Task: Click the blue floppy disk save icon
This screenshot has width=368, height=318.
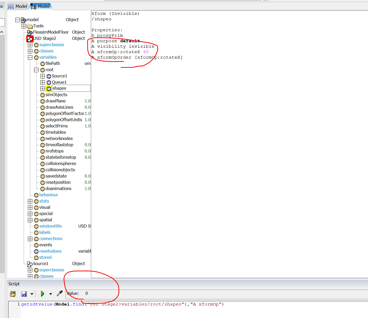Action: 24,294
